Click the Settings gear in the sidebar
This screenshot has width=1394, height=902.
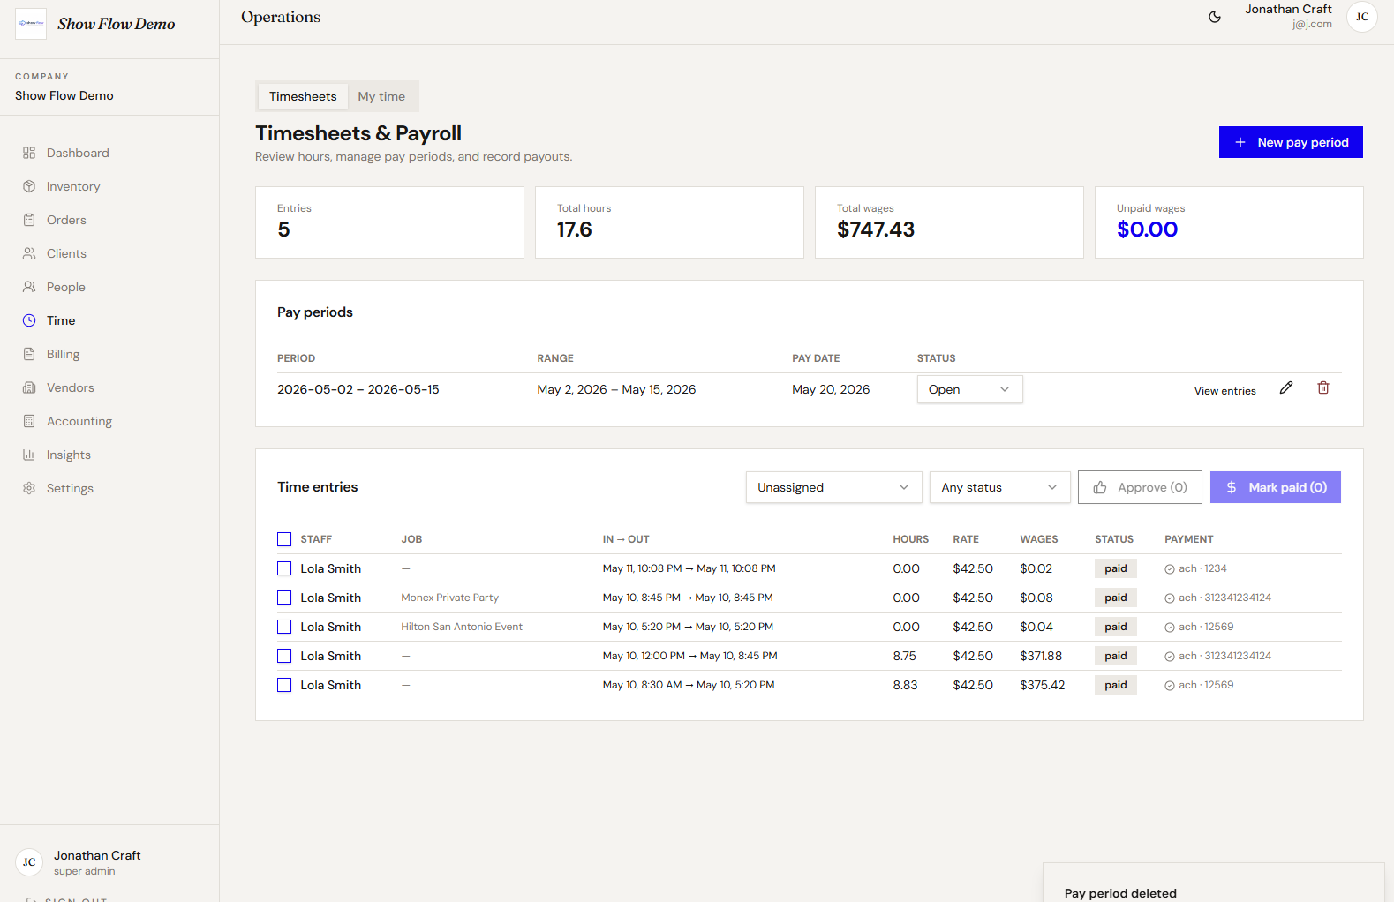tap(29, 488)
